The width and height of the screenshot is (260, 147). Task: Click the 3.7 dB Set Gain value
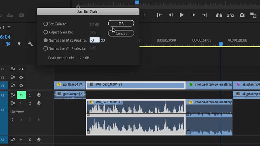(94, 24)
